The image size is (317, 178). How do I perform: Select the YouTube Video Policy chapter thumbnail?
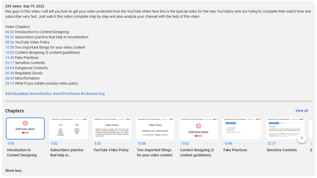tap(112, 128)
